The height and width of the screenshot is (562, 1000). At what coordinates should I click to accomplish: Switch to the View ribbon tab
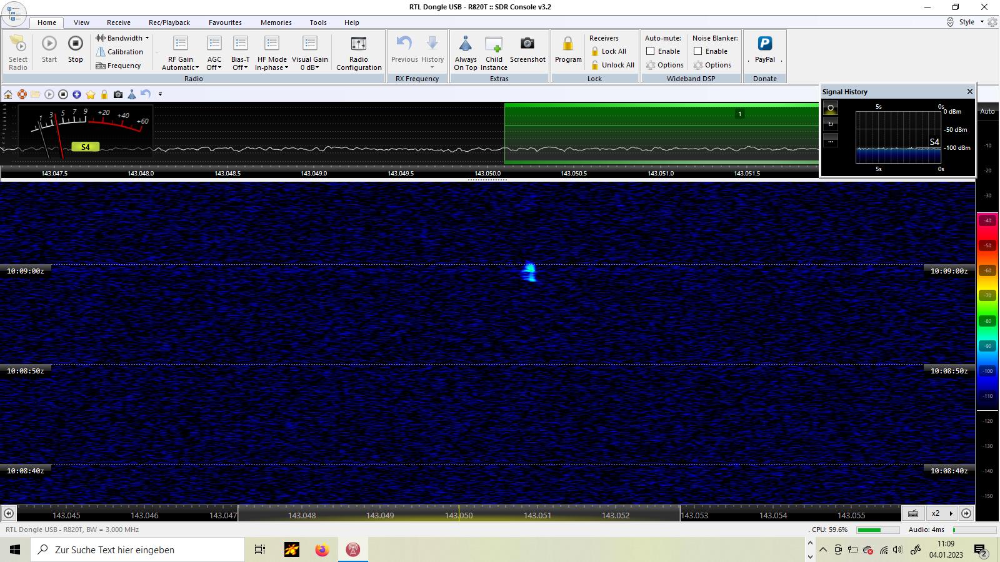coord(81,22)
